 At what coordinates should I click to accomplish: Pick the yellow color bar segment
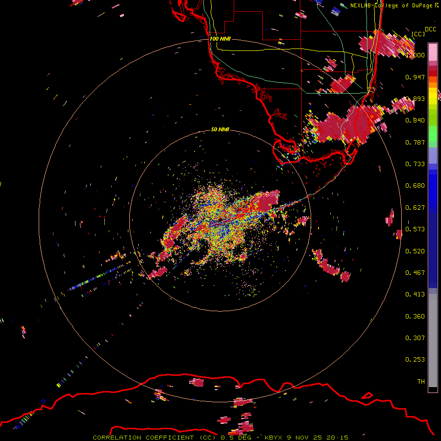433,96
